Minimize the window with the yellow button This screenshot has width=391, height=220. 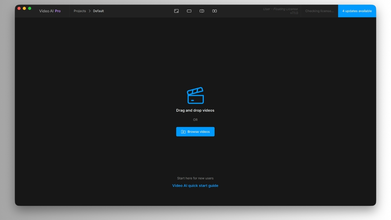(24, 8)
